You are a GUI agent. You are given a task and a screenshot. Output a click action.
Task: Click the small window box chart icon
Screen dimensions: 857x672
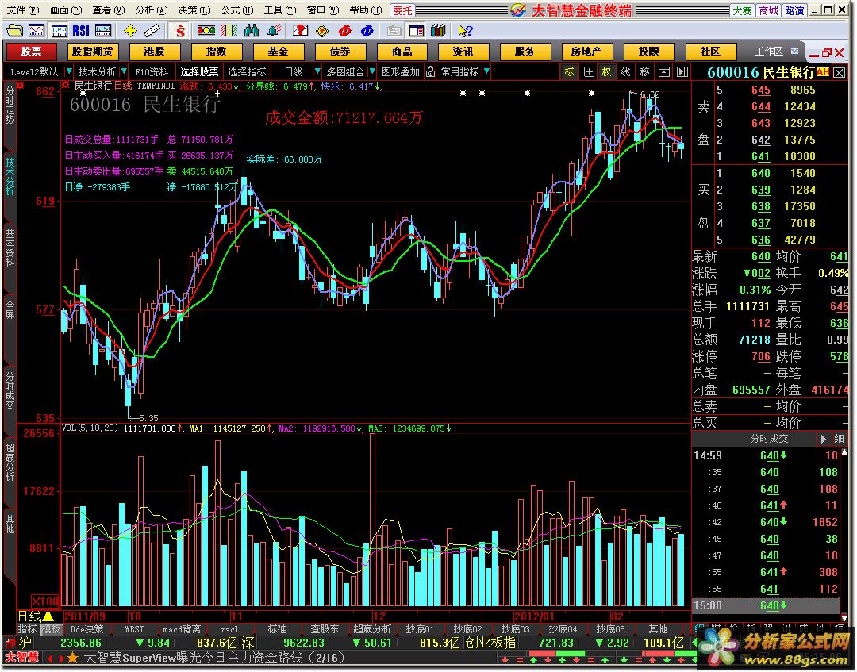(663, 71)
